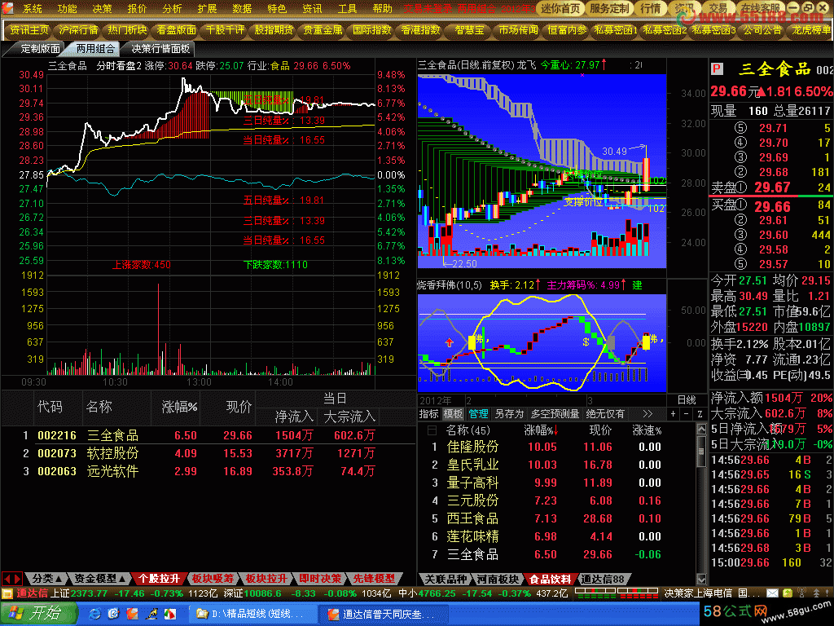Open 沪深行情 toolbar button
834x626 pixels.
(78, 30)
